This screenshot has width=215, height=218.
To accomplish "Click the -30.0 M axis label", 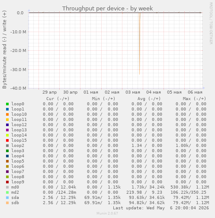I will [x=18, y=69].
